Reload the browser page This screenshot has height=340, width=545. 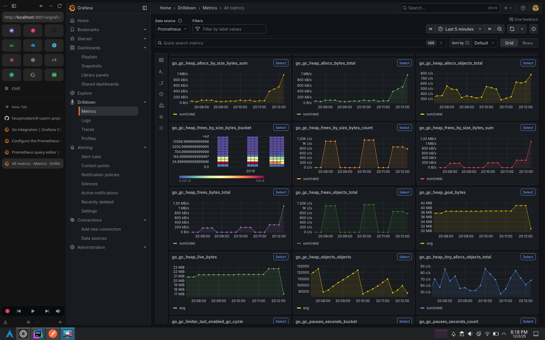pyautogui.click(x=60, y=6)
